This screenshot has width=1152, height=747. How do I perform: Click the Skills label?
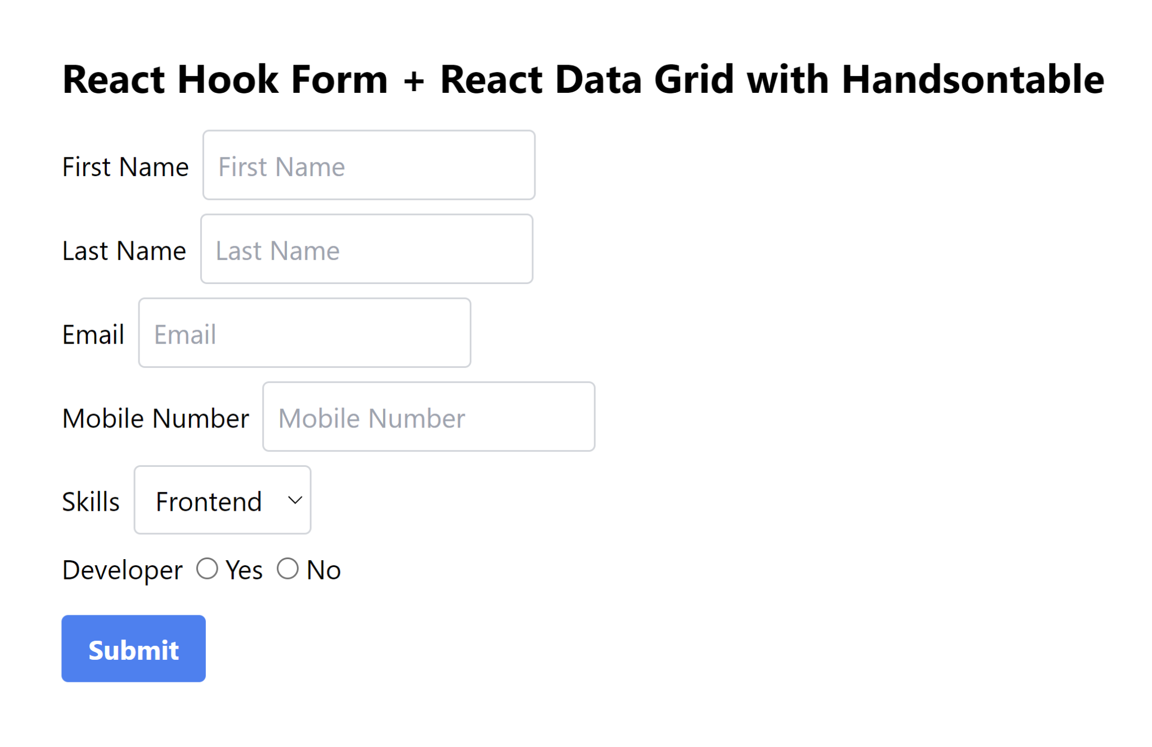point(91,501)
